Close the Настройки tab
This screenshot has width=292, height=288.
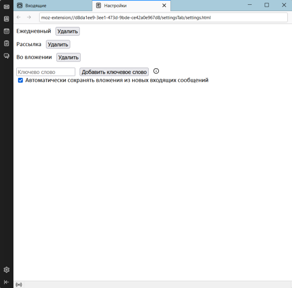[x=164, y=5]
